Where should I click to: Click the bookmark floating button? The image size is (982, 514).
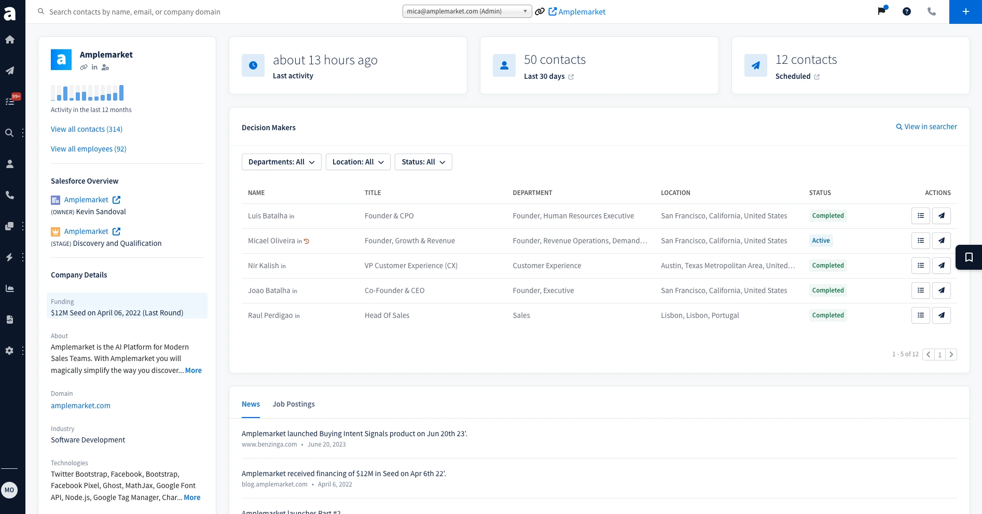[969, 257]
